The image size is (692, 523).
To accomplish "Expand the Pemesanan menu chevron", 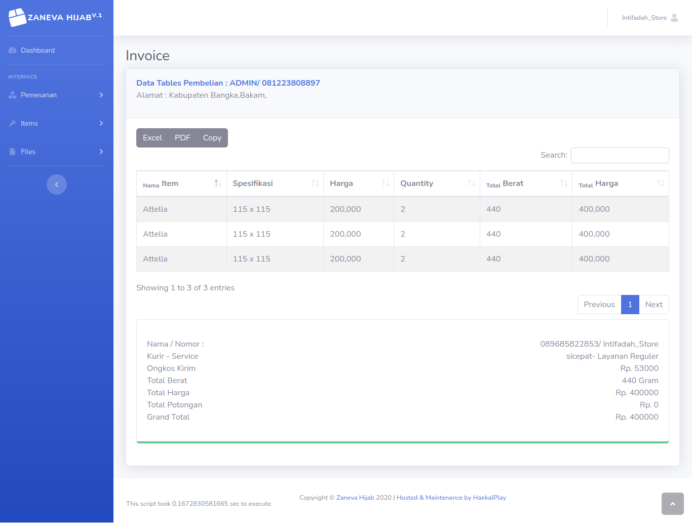I will (x=101, y=95).
